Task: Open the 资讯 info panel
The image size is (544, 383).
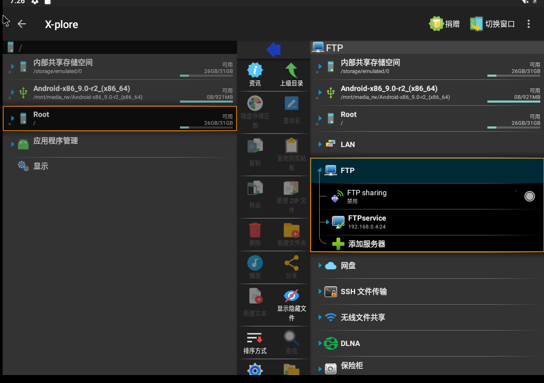Action: [255, 74]
